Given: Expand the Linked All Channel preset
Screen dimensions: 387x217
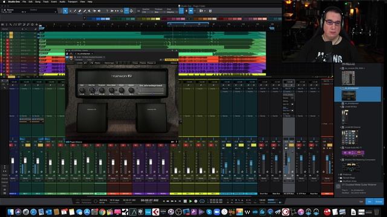Looking at the screenshot, I should pyautogui.click(x=340, y=127).
